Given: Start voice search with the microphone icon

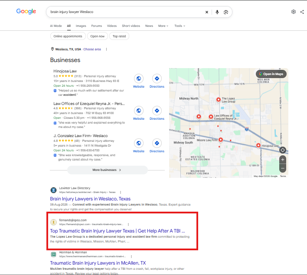Looking at the screenshot, I should [x=217, y=12].
